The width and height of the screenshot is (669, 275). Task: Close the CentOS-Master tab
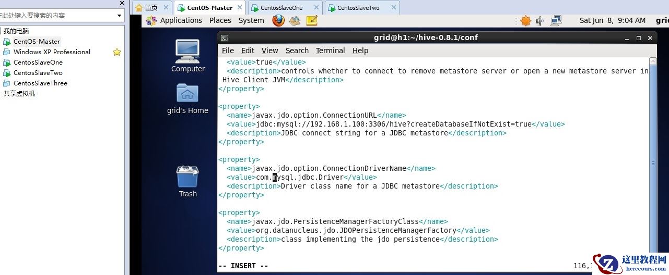240,8
